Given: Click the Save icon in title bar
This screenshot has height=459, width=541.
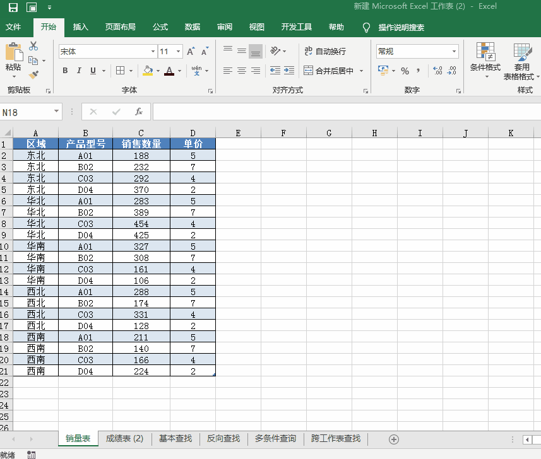Looking at the screenshot, I should click(13, 7).
